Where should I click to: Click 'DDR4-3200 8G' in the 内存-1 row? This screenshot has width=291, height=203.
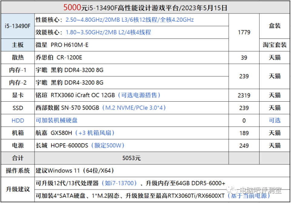pos(84,70)
